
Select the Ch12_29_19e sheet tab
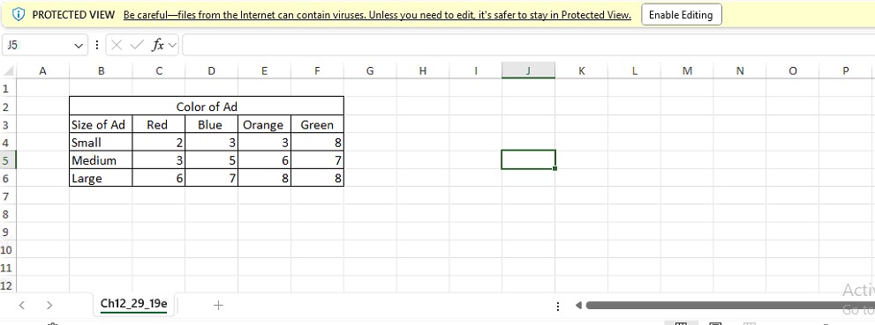[x=133, y=304]
